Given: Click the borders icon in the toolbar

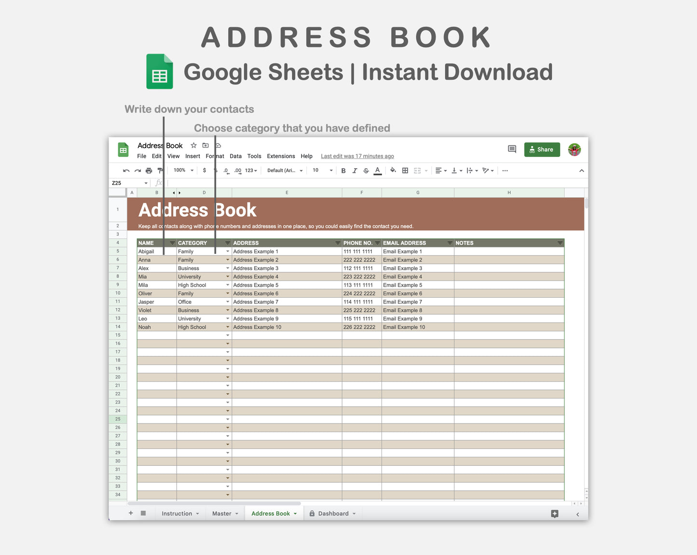Looking at the screenshot, I should (x=405, y=170).
